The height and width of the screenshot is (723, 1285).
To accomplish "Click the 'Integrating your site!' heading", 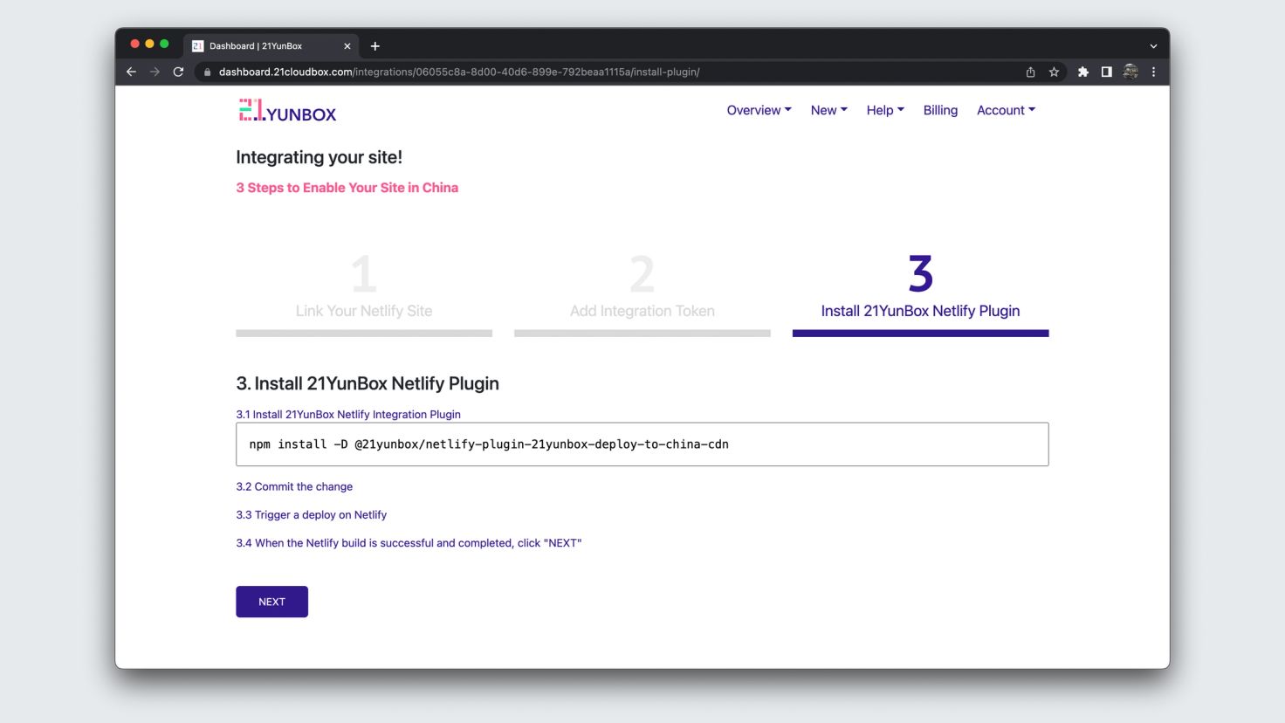I will coord(319,157).
